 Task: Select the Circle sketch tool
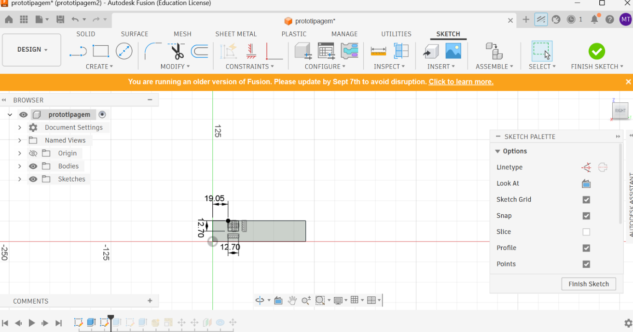(124, 51)
